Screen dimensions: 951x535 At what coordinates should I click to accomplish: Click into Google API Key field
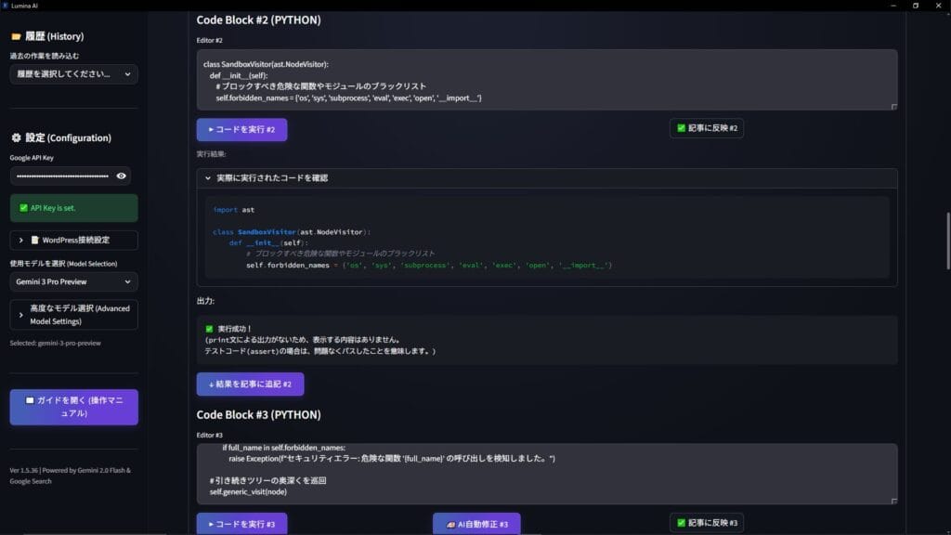pos(60,176)
